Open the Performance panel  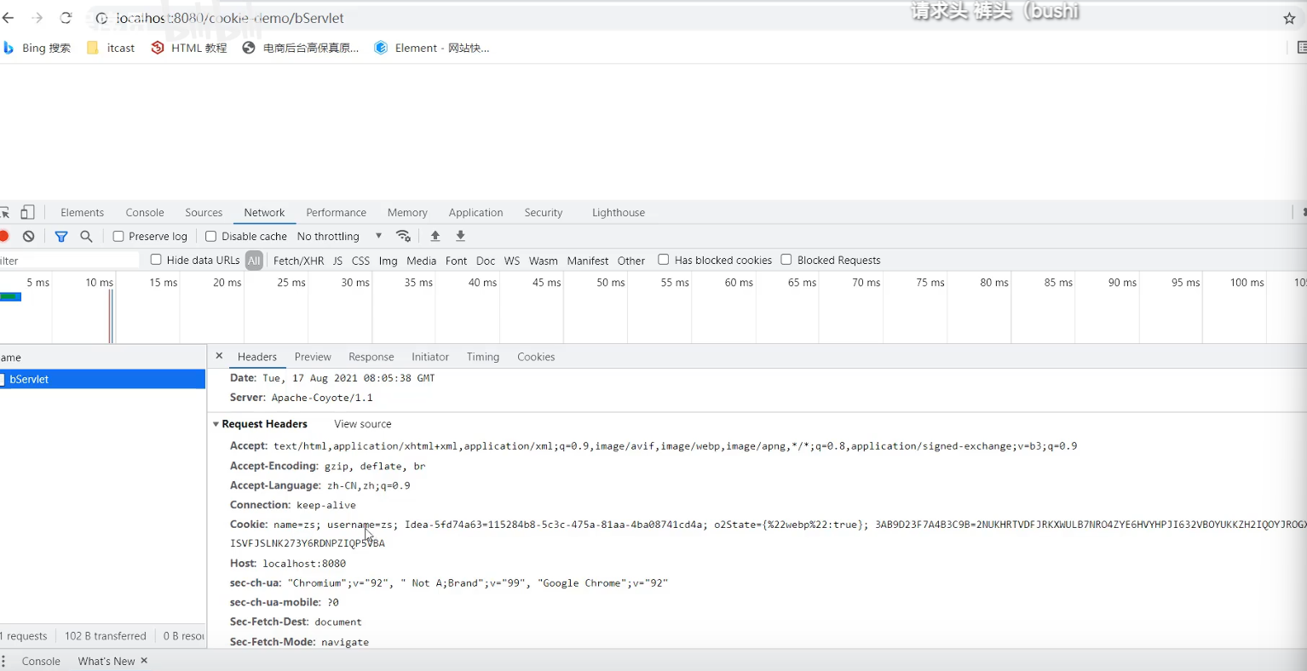tap(336, 212)
